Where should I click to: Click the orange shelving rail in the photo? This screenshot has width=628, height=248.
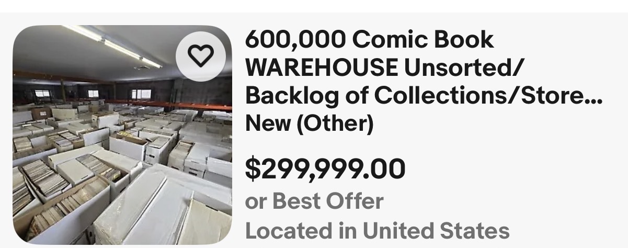click(x=178, y=105)
